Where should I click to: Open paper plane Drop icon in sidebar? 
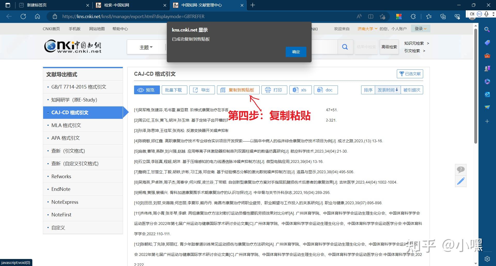click(487, 107)
